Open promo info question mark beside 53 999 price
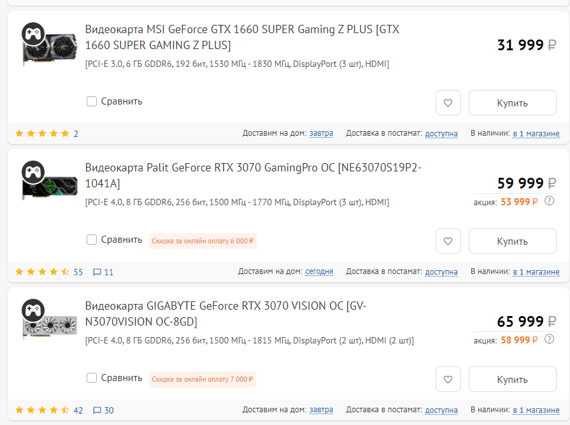Viewport: 570px width, 425px height. click(549, 201)
